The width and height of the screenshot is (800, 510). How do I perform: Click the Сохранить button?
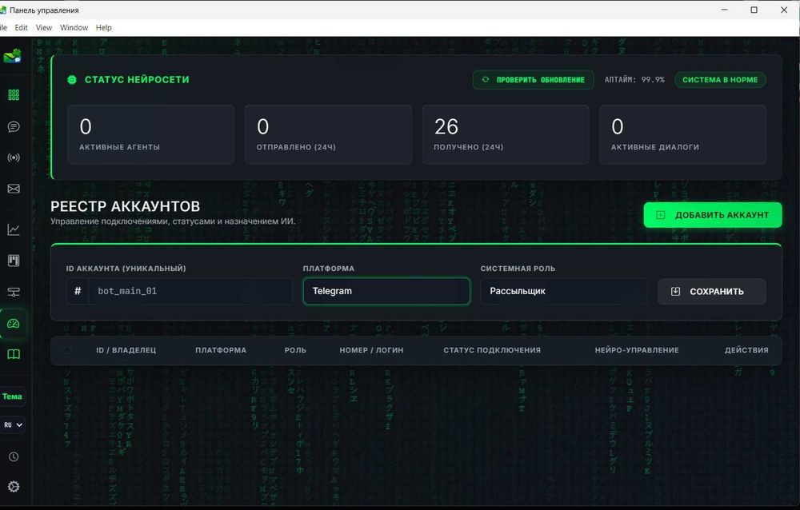(x=712, y=291)
